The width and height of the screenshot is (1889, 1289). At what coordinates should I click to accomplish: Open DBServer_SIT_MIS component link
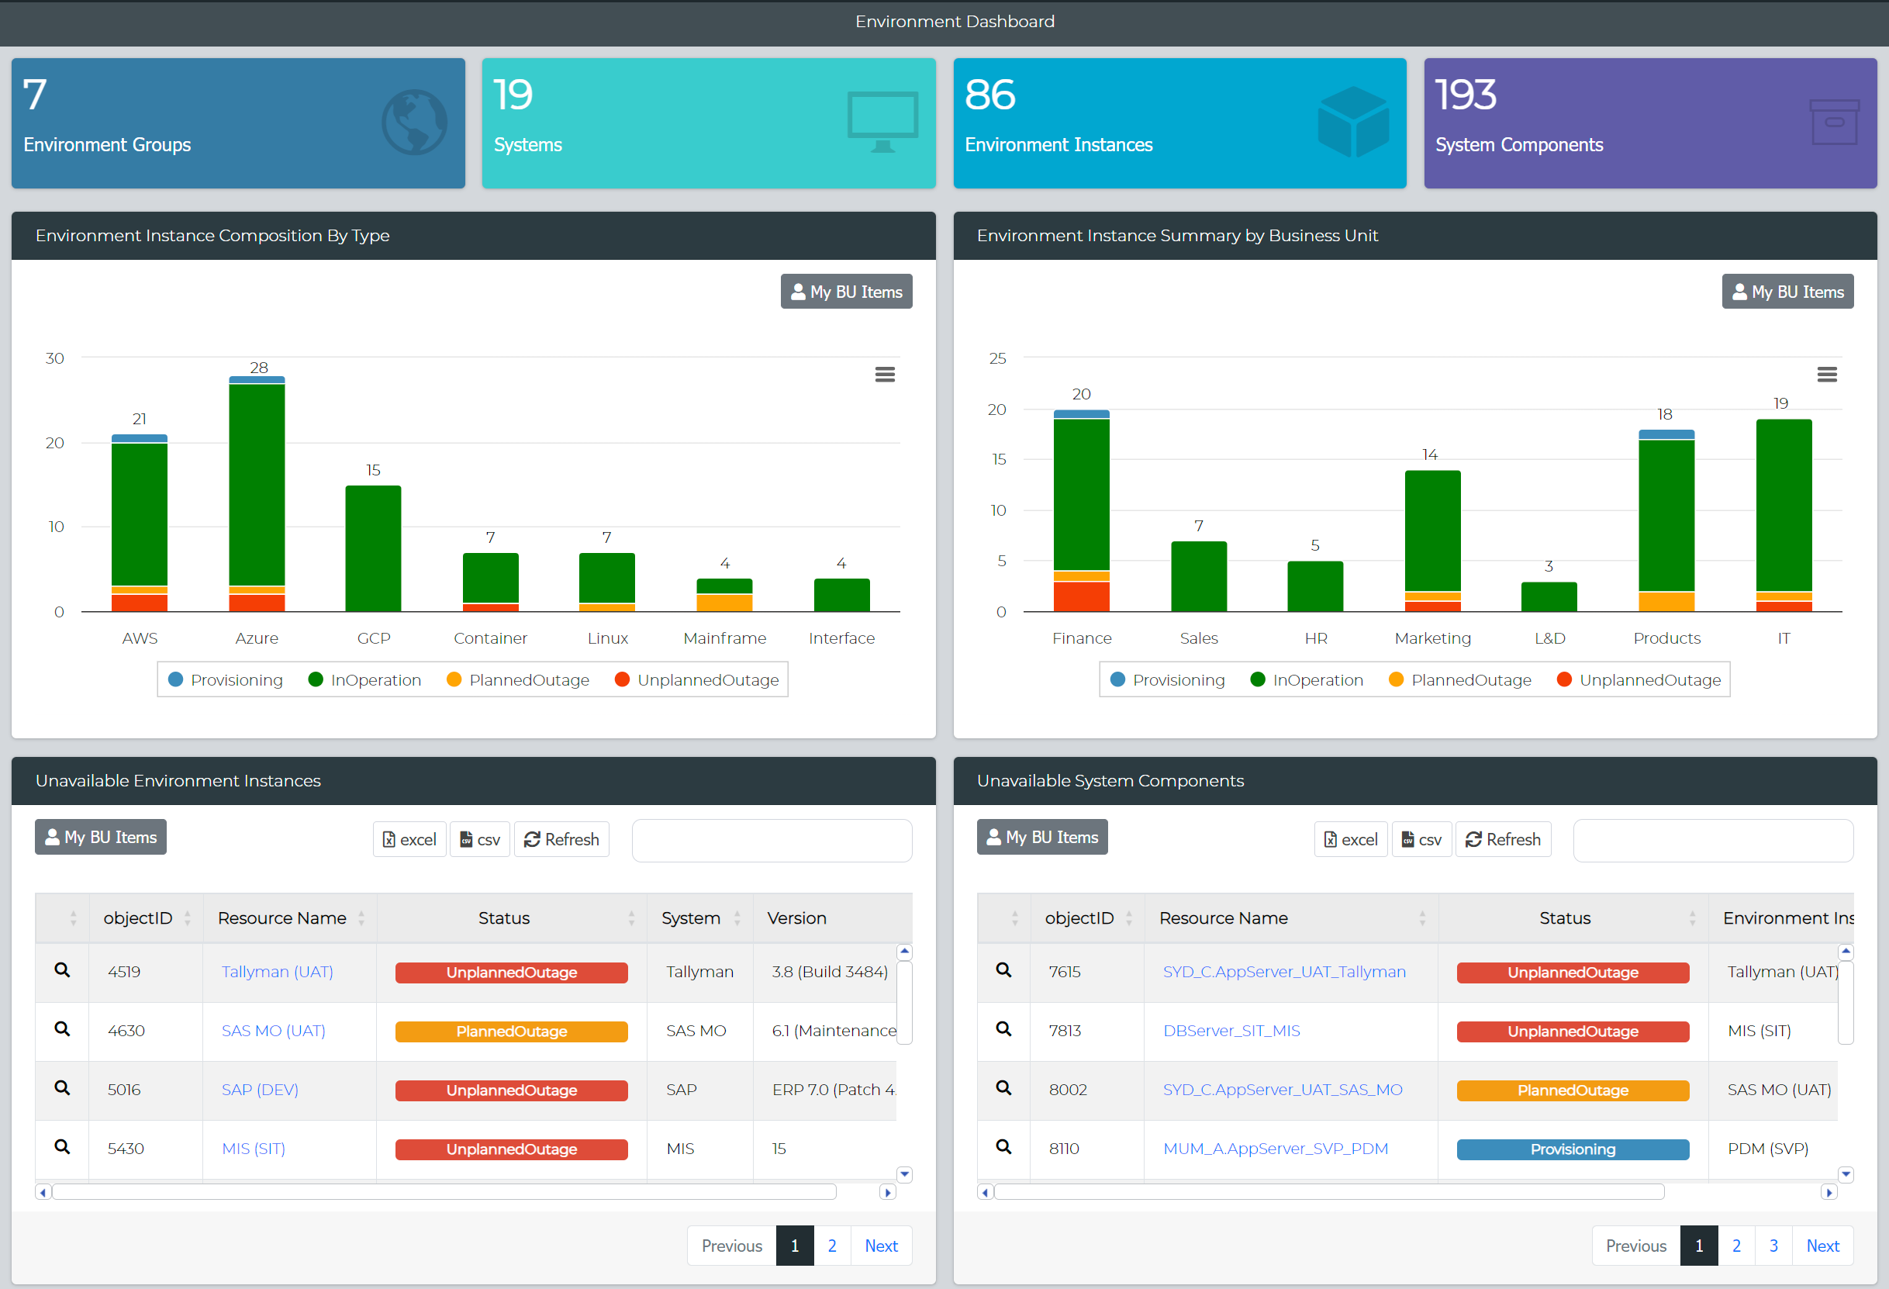tap(1231, 1032)
